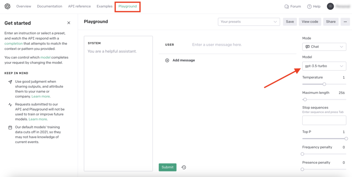Open the Mode dropdown showing Chat
The width and height of the screenshot is (352, 177).
click(x=324, y=47)
